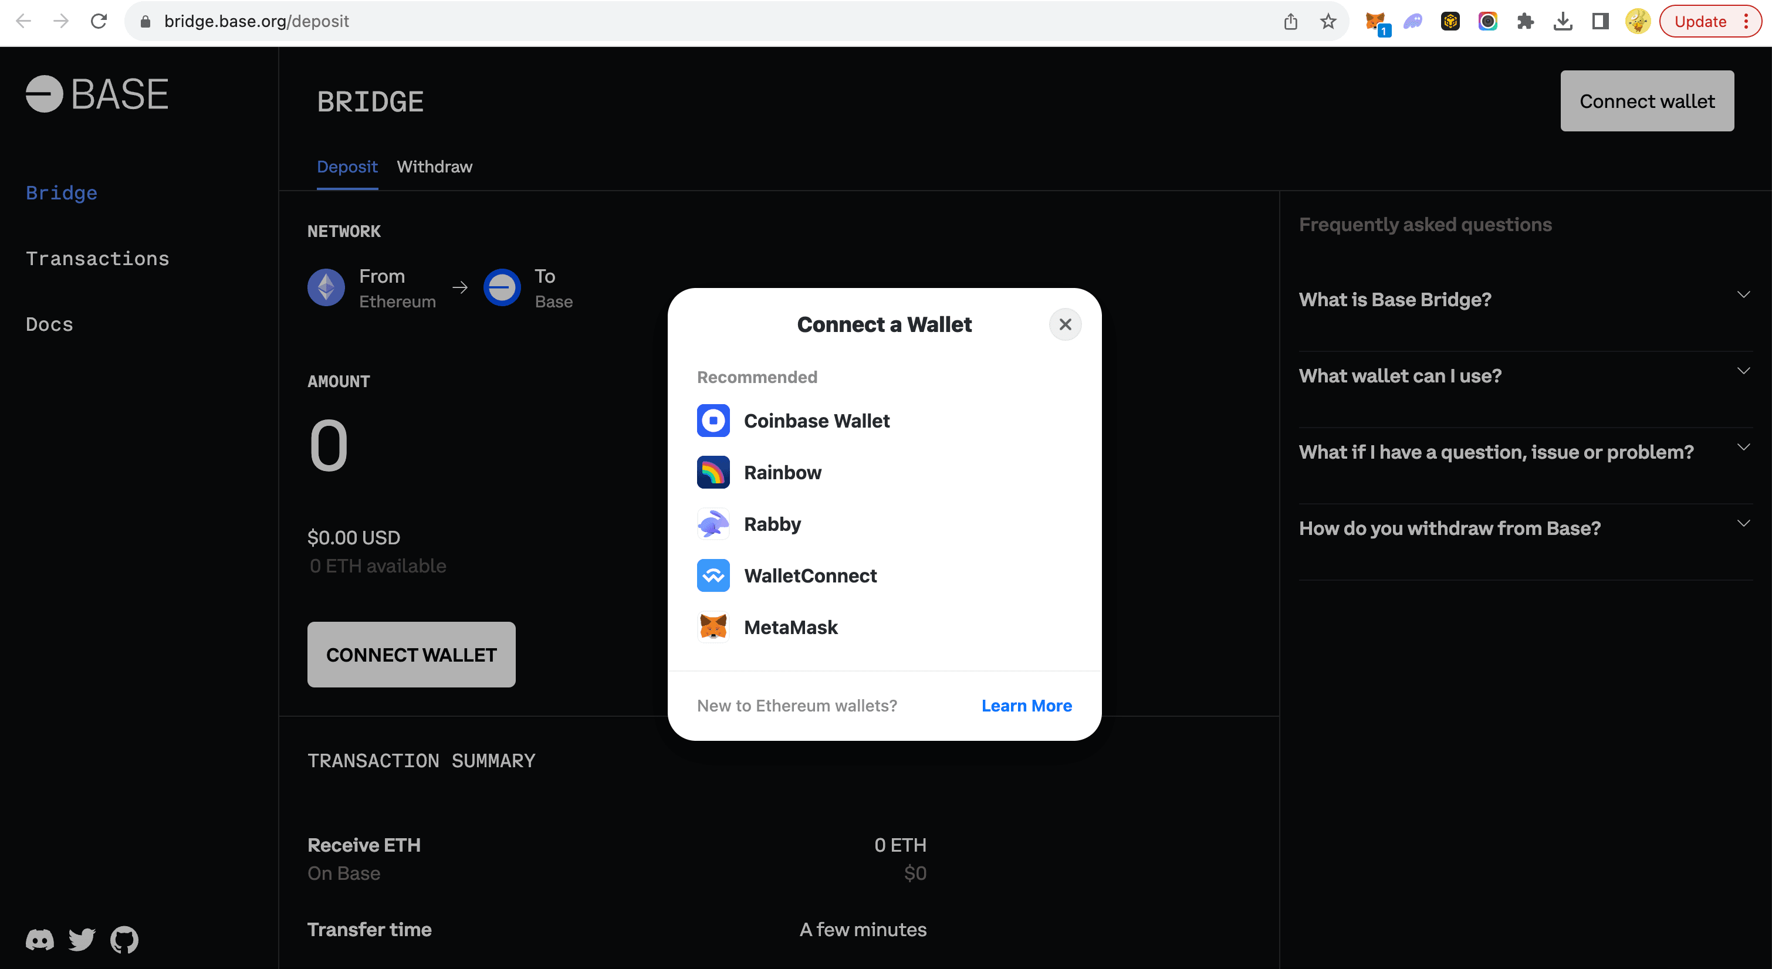This screenshot has height=969, width=1772.
Task: Click the BASE logo icon
Action: coord(42,94)
